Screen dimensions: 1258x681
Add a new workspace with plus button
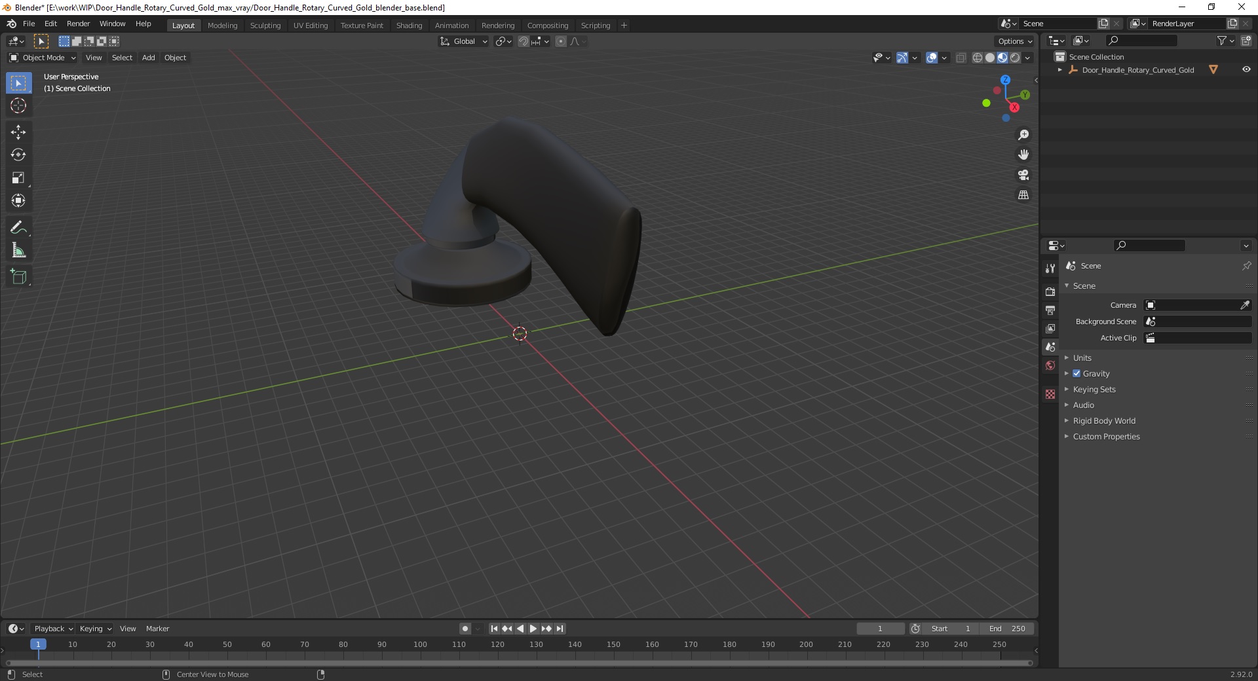coord(624,26)
